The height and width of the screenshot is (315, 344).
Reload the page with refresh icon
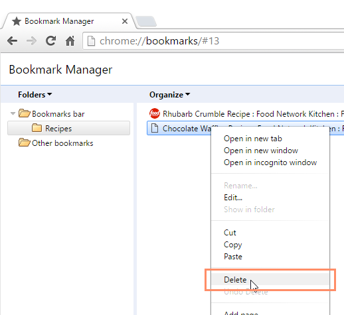point(50,41)
